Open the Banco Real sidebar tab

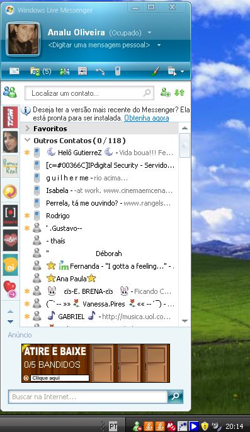click(x=10, y=166)
